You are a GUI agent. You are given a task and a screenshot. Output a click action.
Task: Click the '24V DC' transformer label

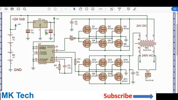[x=142, y=26]
